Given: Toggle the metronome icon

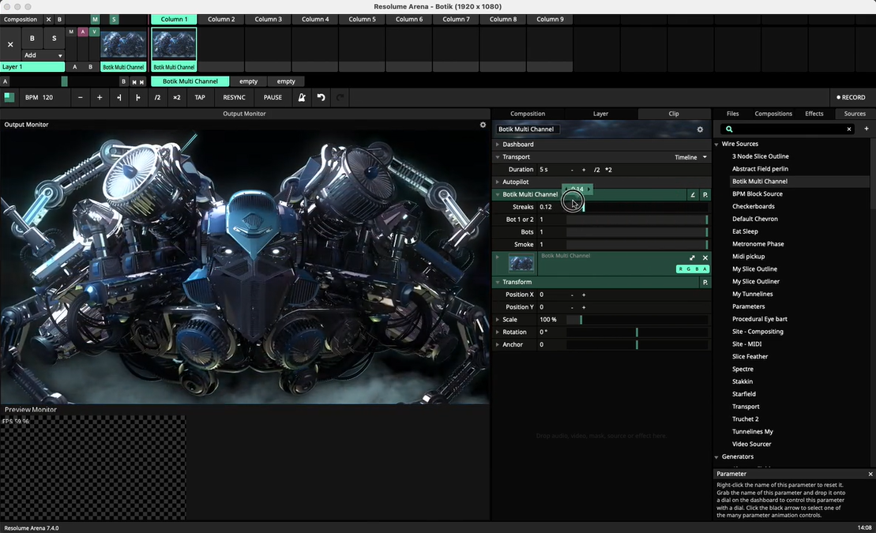Looking at the screenshot, I should pos(301,98).
